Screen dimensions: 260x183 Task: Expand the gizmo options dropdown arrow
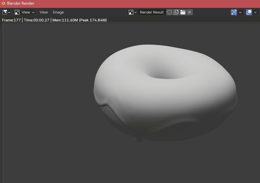tap(240, 12)
